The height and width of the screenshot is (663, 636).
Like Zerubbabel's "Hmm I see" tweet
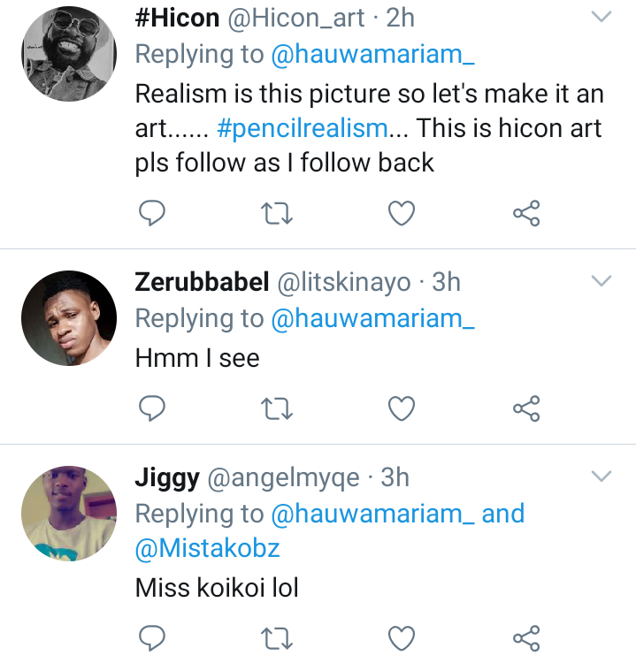tap(402, 408)
